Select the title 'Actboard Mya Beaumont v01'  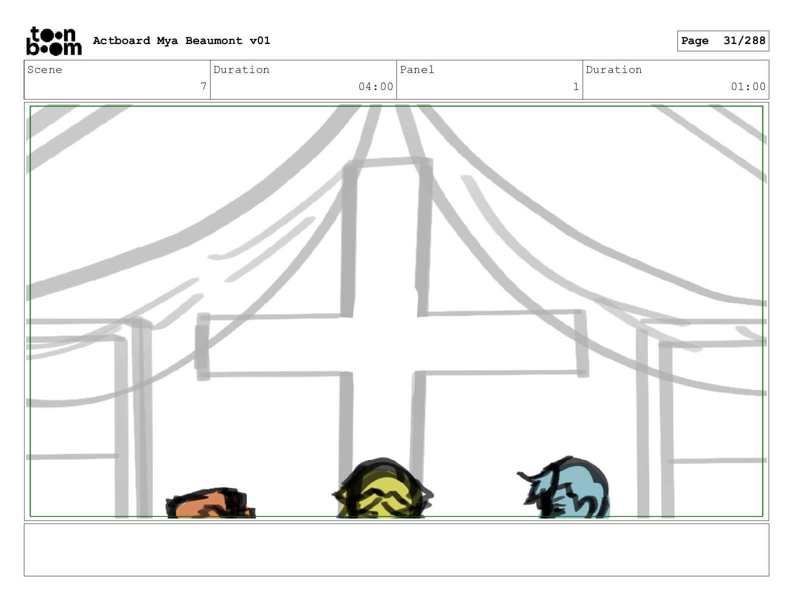click(181, 40)
